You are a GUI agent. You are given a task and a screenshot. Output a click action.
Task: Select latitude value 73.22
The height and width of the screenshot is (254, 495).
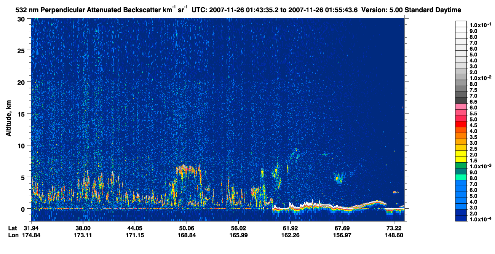point(393,228)
